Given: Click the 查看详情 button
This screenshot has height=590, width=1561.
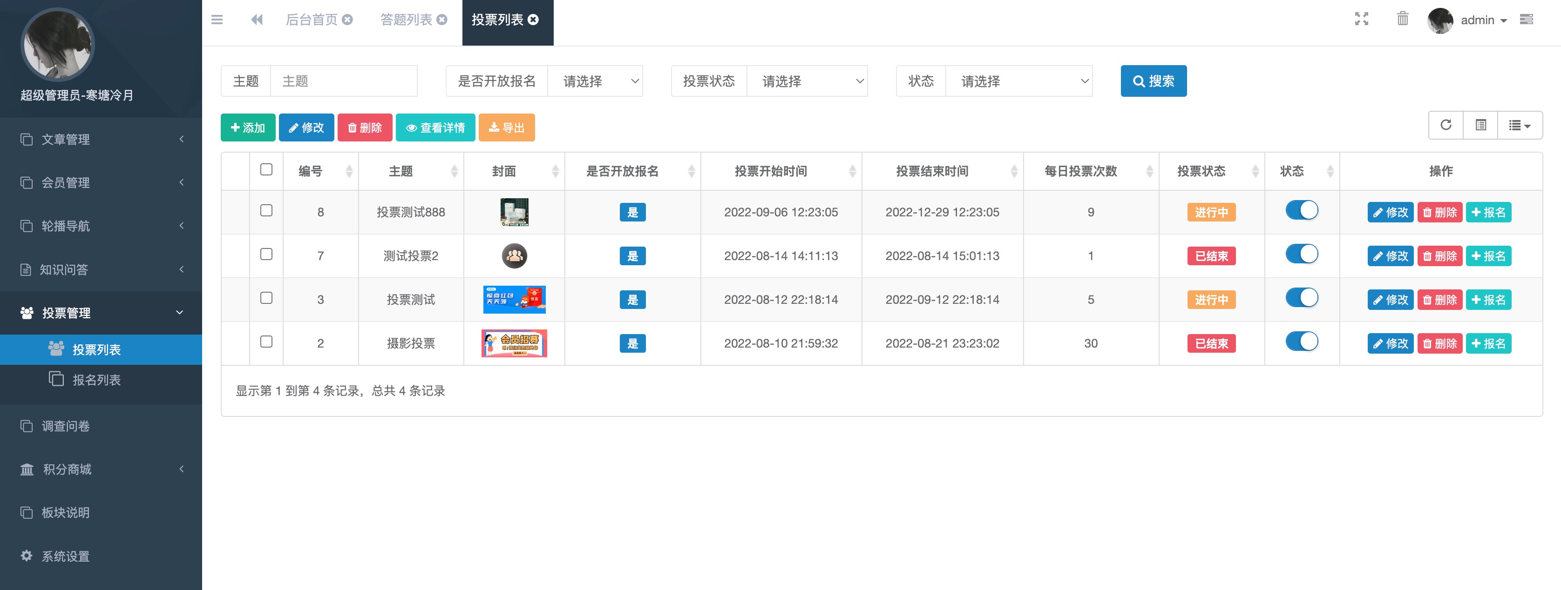Looking at the screenshot, I should pos(435,127).
